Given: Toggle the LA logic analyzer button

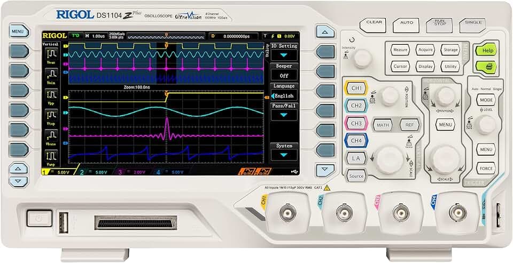Looking at the screenshot, I should 356,158.
